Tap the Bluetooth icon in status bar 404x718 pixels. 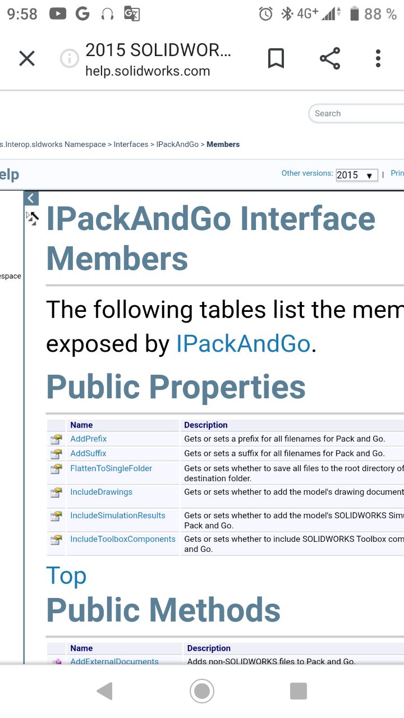pyautogui.click(x=287, y=14)
